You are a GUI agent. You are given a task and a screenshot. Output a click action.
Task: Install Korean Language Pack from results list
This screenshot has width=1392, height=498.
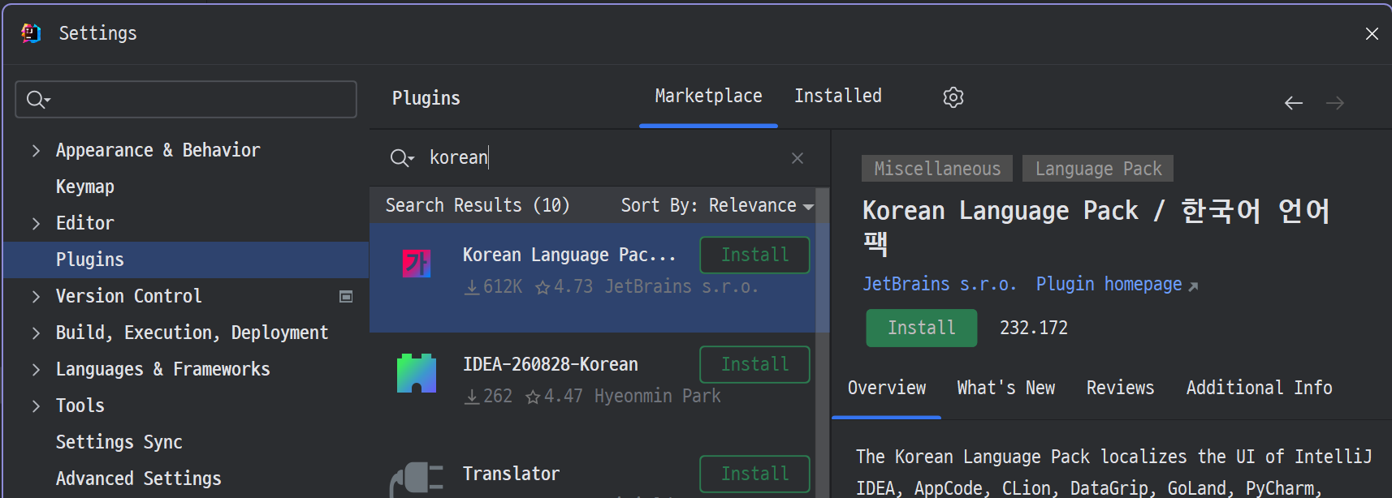pyautogui.click(x=754, y=255)
